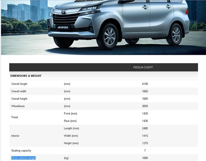
Task: Click the F653LM-GQDFF column header
Action: pos(143,67)
